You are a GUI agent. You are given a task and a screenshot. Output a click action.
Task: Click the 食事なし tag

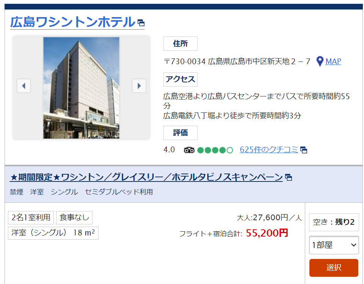tap(74, 218)
